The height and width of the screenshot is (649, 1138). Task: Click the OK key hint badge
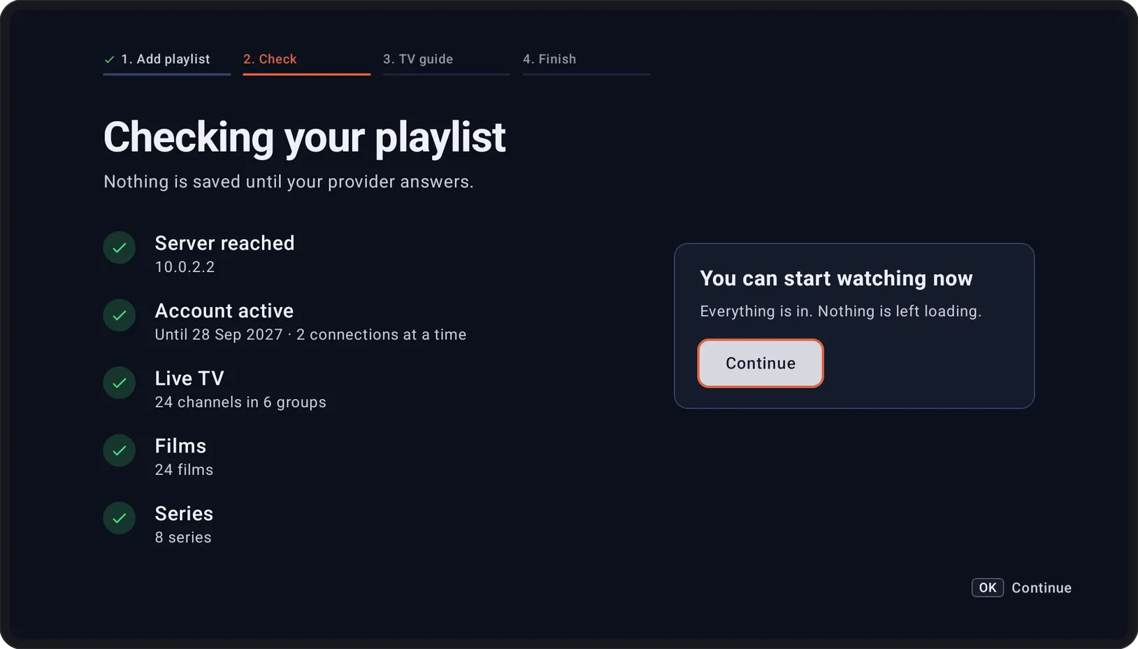988,587
